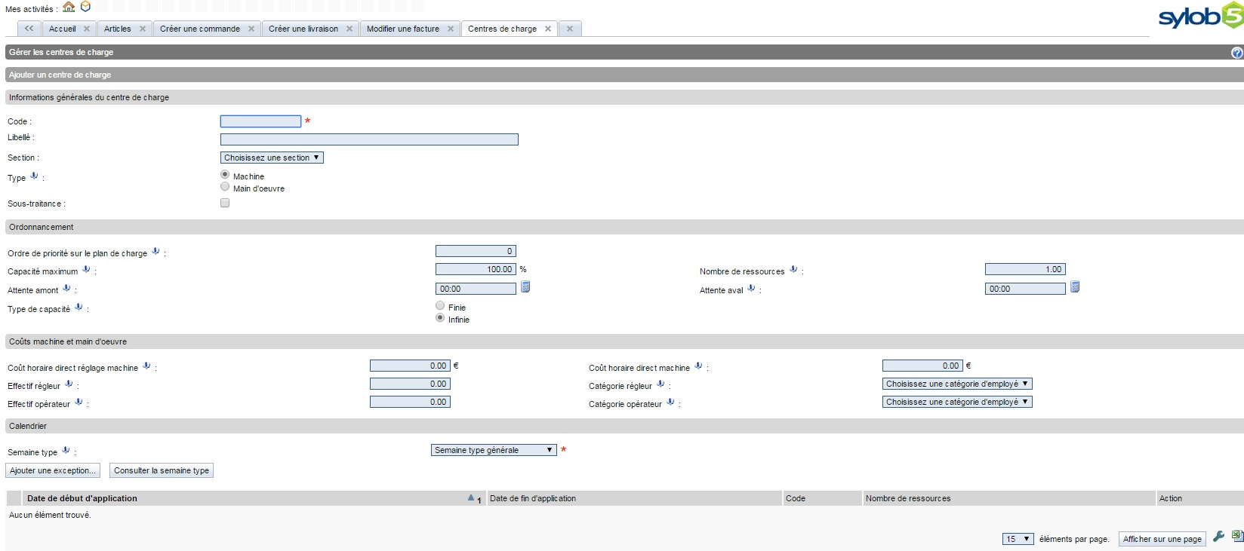The height and width of the screenshot is (551, 1244).
Task: Click info icon for Nombre de ressources
Action: [793, 270]
